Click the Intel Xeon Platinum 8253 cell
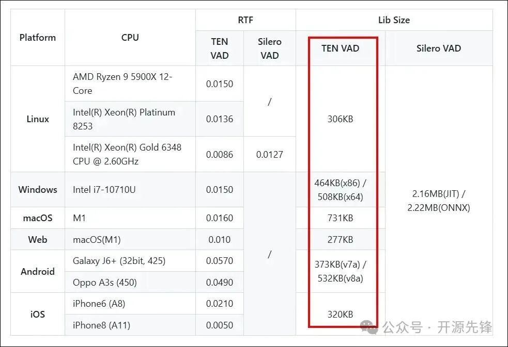 click(x=124, y=119)
